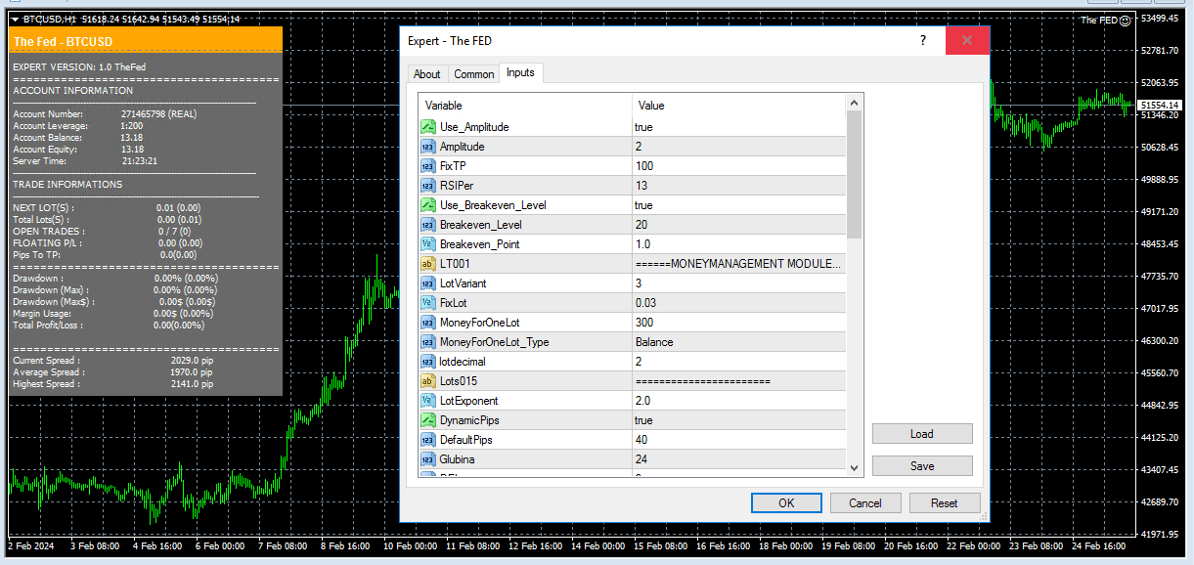The image size is (1194, 565).
Task: Select the LT001 MONEYMANAGEMENT MODULE value
Action: coord(738,264)
